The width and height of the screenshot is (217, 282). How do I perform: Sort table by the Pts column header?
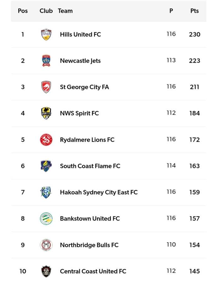point(195,11)
